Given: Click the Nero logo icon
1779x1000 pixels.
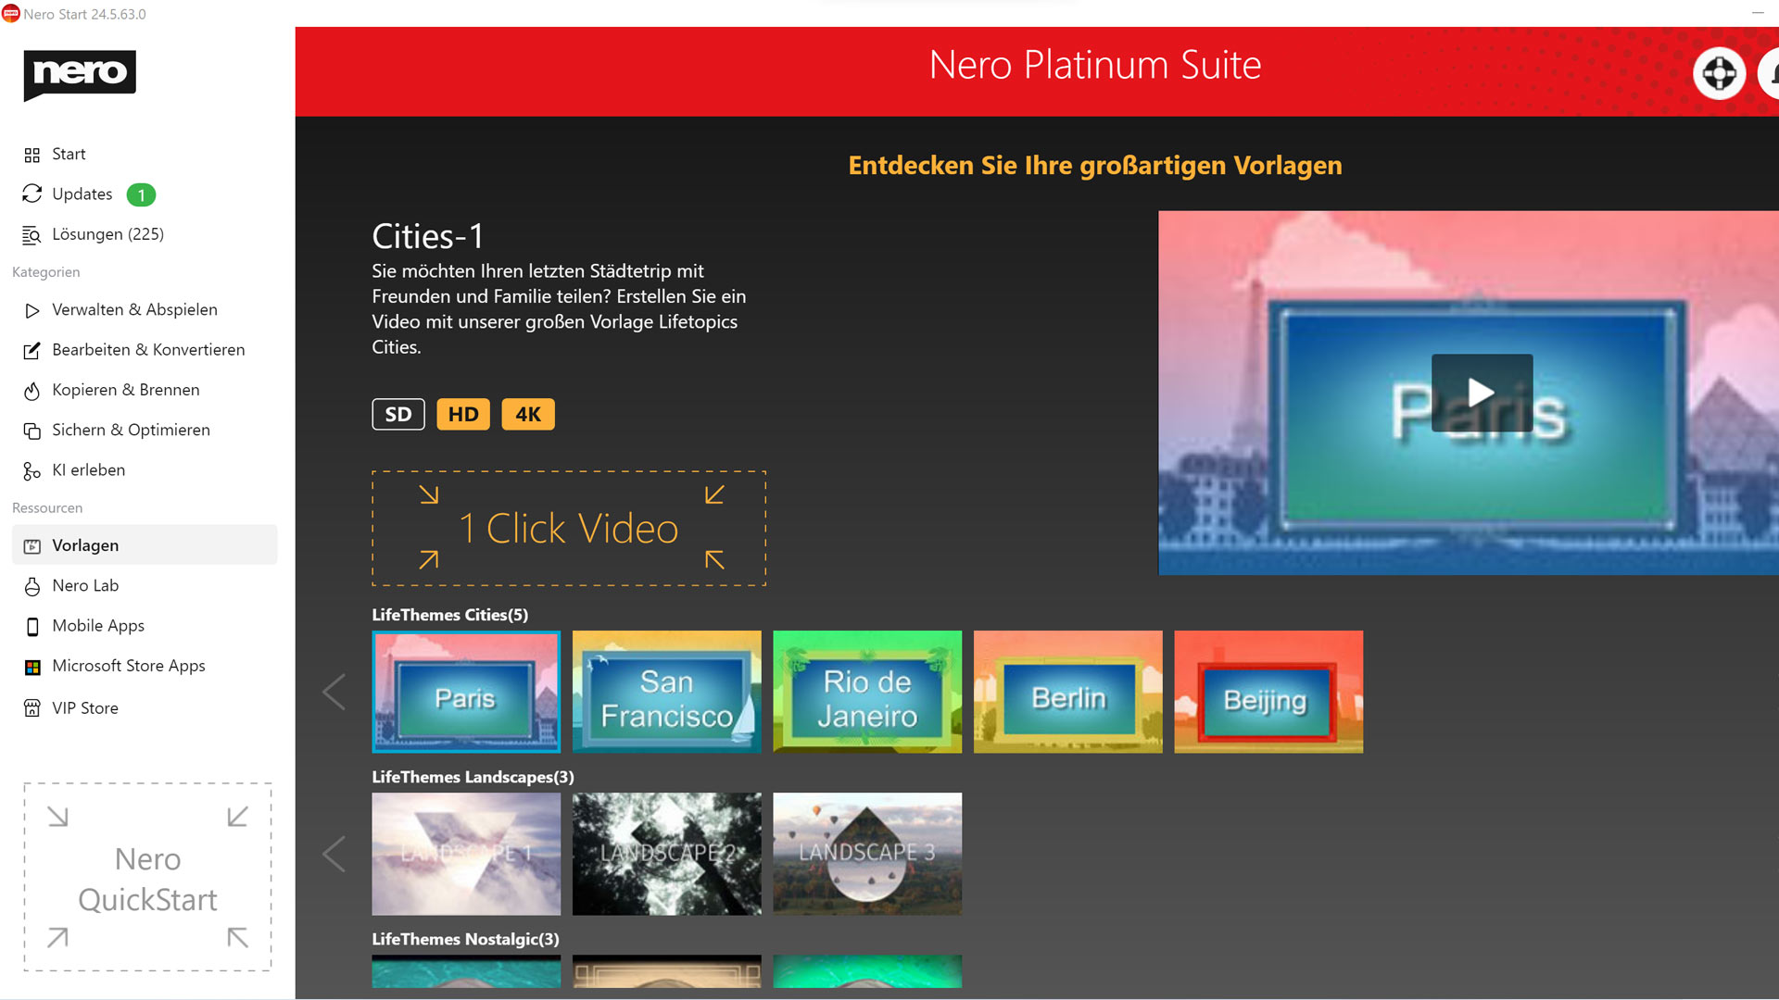Looking at the screenshot, I should (x=80, y=74).
